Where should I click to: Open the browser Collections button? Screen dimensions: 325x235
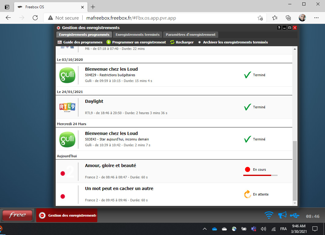(x=288, y=18)
